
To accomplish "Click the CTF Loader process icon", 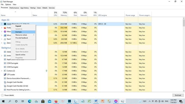I will (x=5, y=74).
